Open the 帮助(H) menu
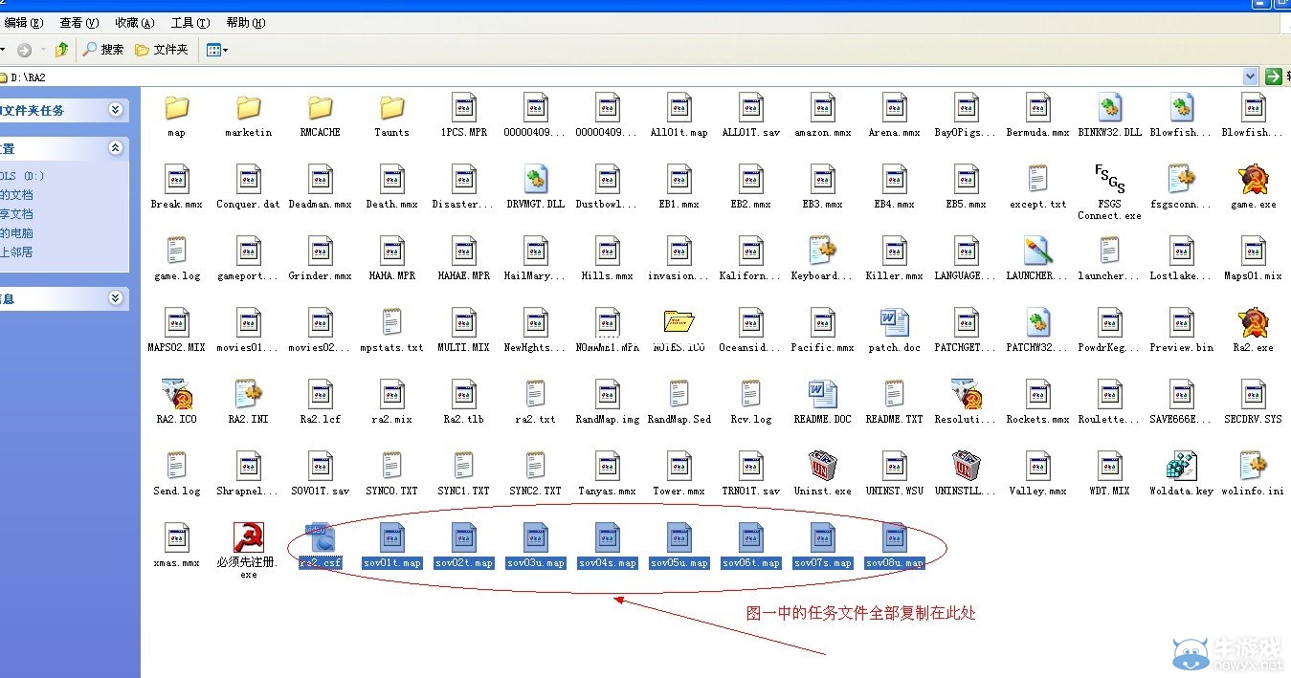This screenshot has width=1291, height=678. coord(246,22)
